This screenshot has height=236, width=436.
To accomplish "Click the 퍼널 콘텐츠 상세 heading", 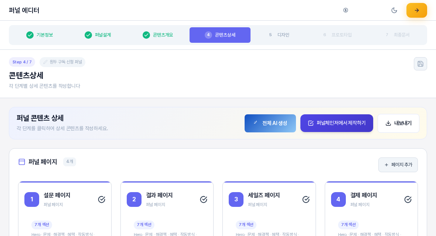I will tap(40, 118).
